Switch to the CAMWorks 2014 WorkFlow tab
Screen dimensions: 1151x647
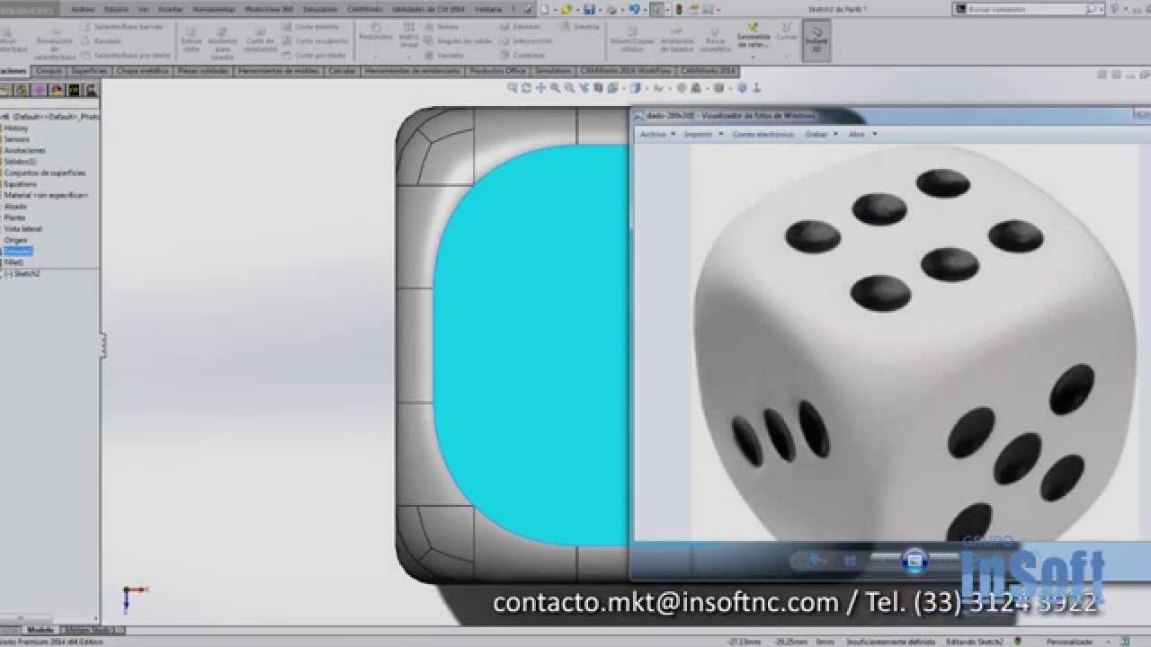(x=627, y=70)
